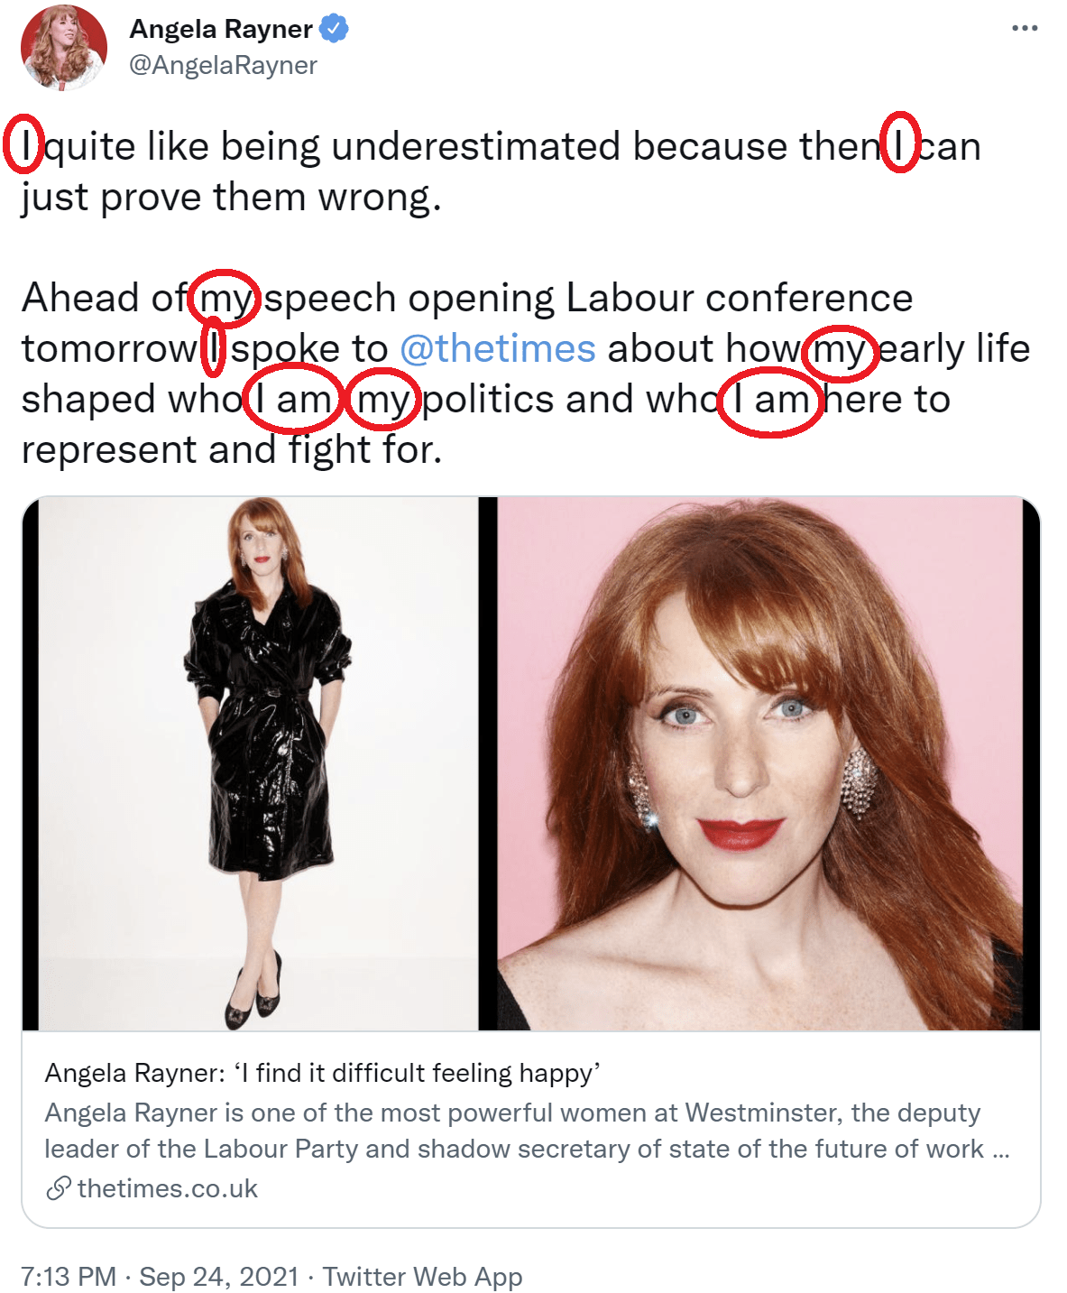The height and width of the screenshot is (1293, 1067).
Task: Click Angela Rayner's profile avatar
Action: (63, 48)
